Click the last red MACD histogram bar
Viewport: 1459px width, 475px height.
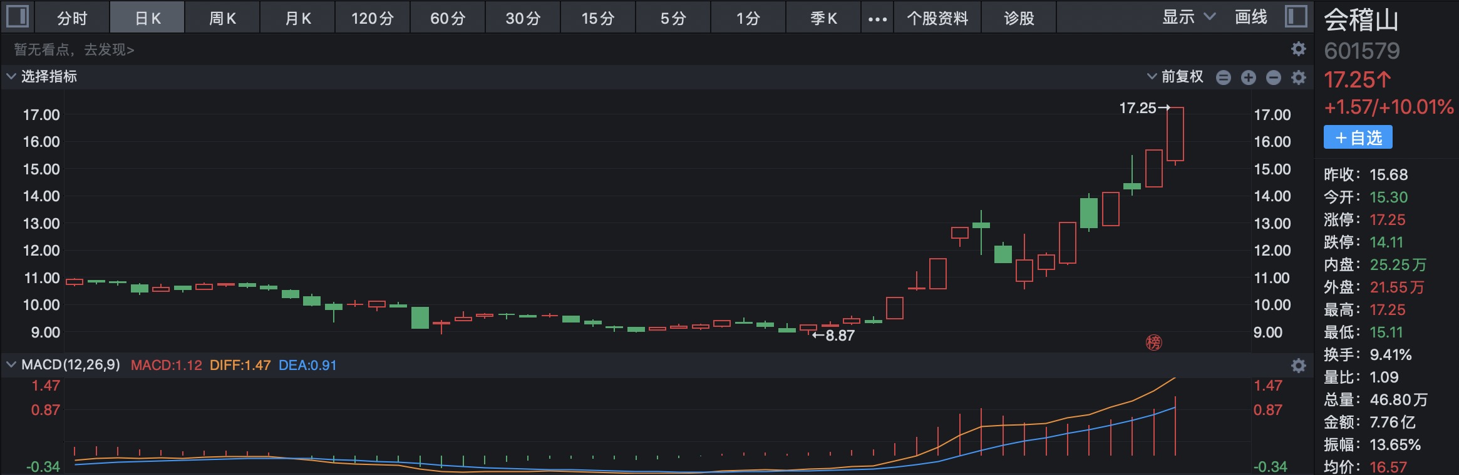[x=1175, y=426]
